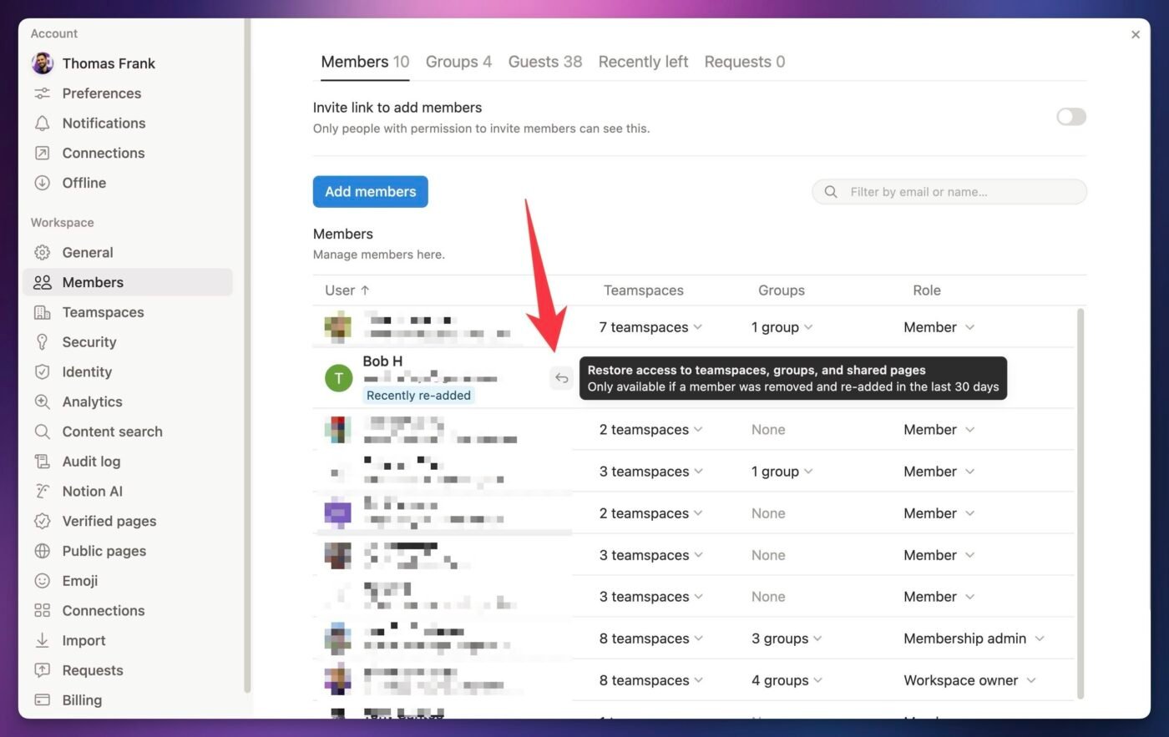Expand the 7 teamspaces dropdown

650,326
